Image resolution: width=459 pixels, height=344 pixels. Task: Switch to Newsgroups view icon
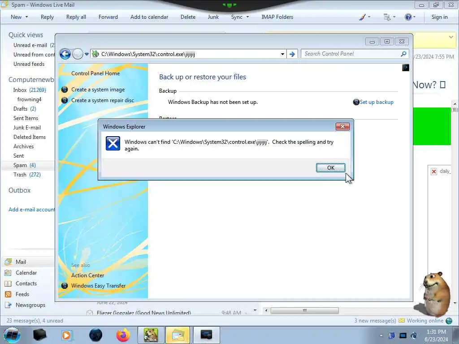tap(8, 305)
